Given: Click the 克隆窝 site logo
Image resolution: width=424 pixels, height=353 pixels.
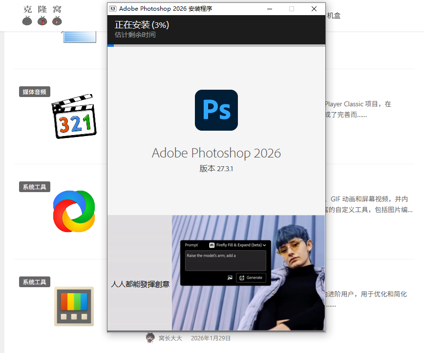Looking at the screenshot, I should click(x=42, y=16).
